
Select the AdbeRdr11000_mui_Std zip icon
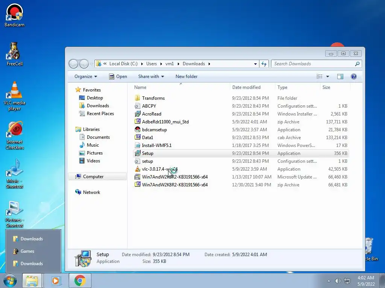pos(138,122)
